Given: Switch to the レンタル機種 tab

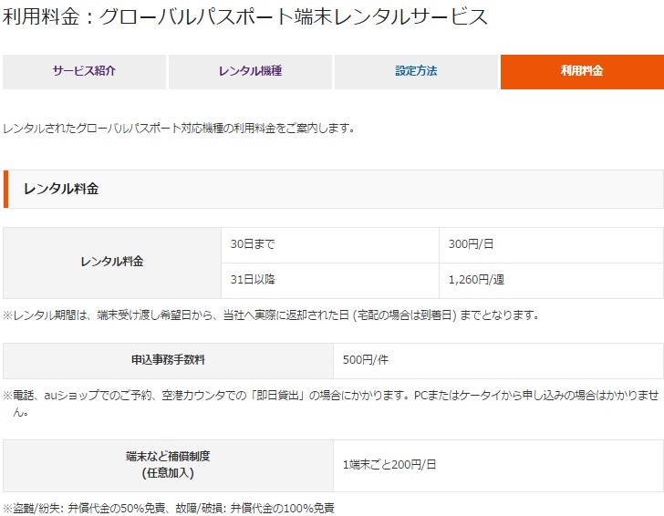Looking at the screenshot, I should pyautogui.click(x=250, y=71).
